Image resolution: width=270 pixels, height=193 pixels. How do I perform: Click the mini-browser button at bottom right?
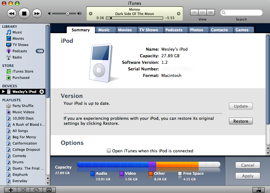(x=259, y=190)
